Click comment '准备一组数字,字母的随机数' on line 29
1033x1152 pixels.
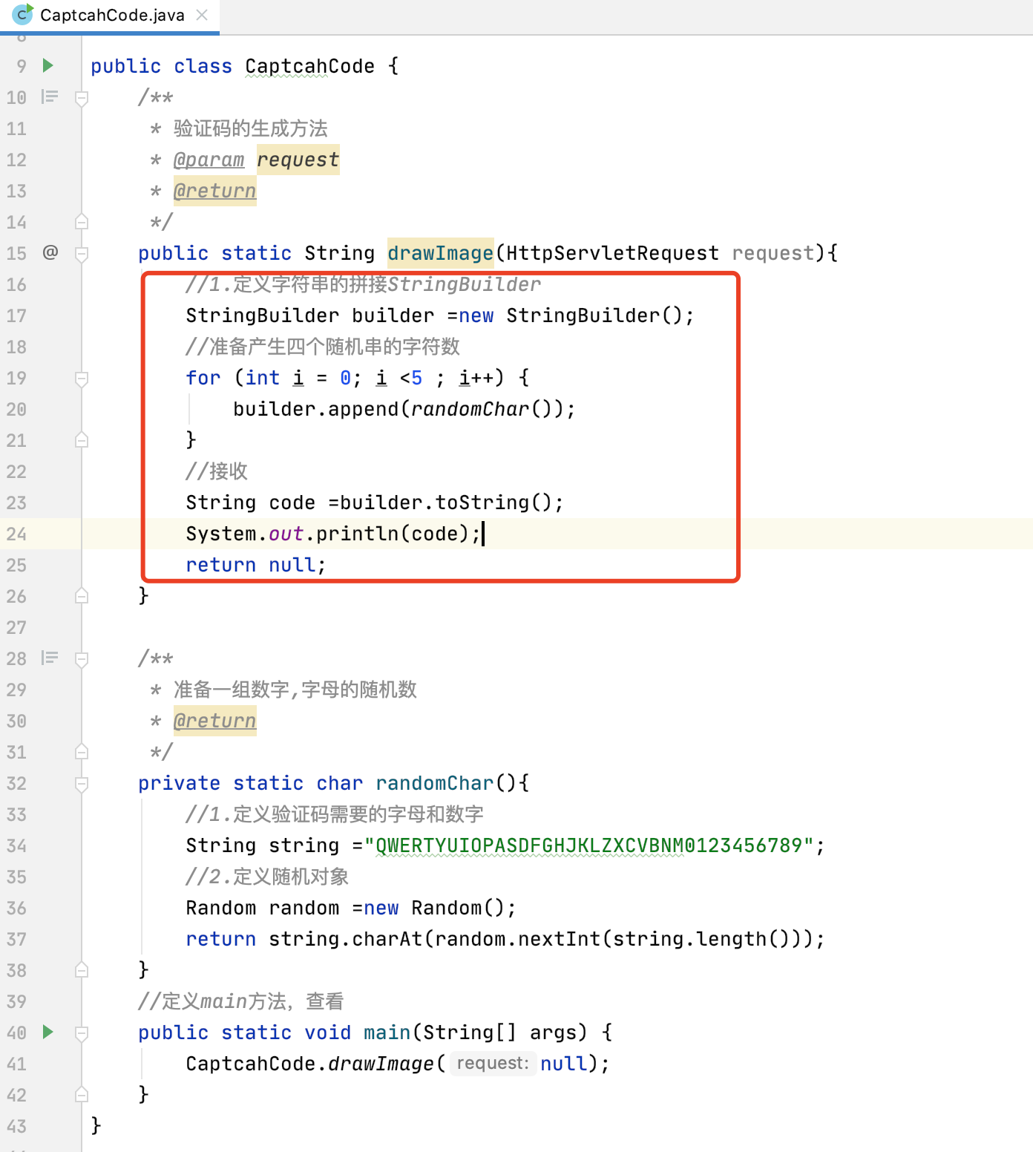click(x=295, y=690)
